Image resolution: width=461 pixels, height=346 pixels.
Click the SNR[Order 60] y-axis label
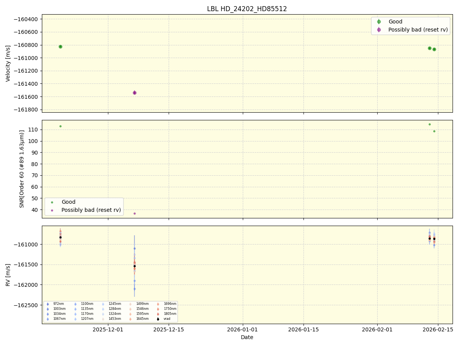[22, 169]
